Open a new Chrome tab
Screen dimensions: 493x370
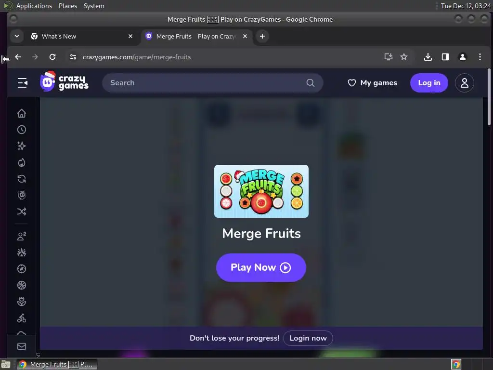tap(262, 36)
